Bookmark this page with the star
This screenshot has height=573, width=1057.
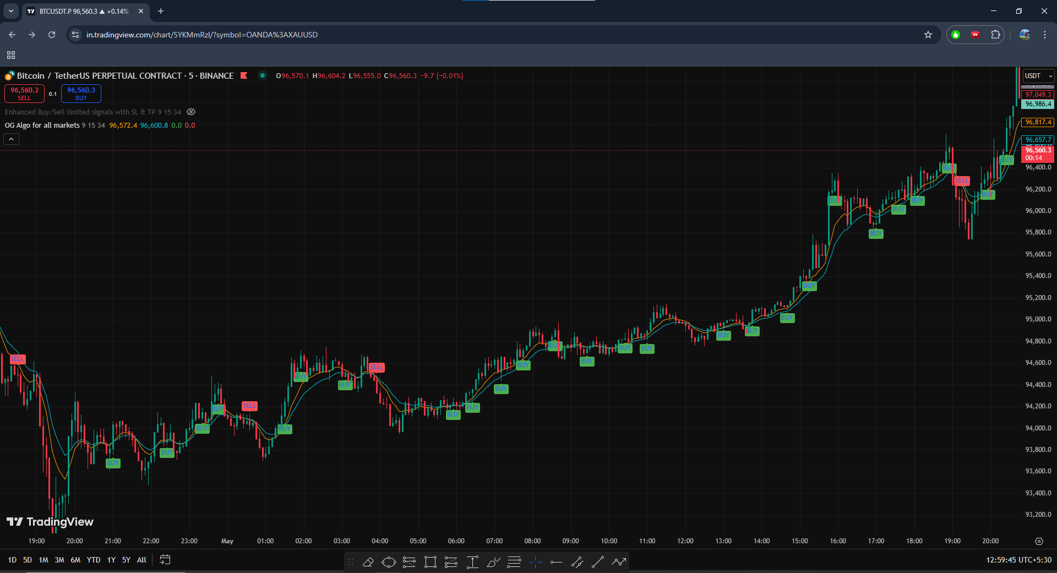928,35
